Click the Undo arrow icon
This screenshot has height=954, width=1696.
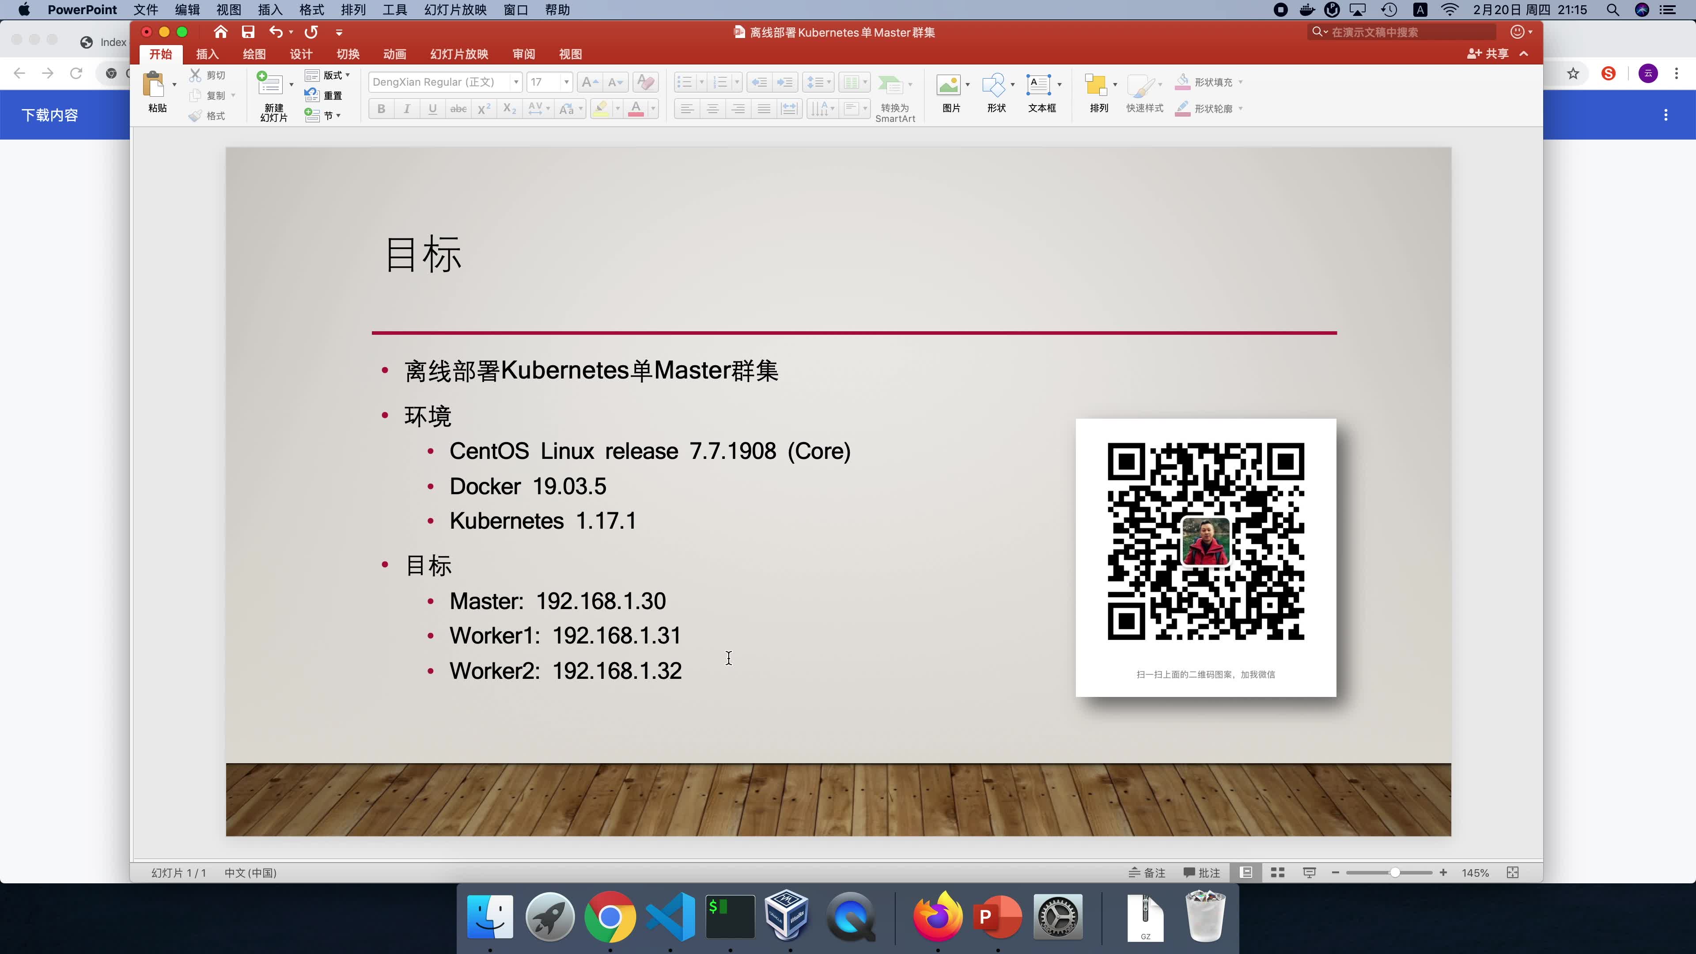click(x=276, y=32)
